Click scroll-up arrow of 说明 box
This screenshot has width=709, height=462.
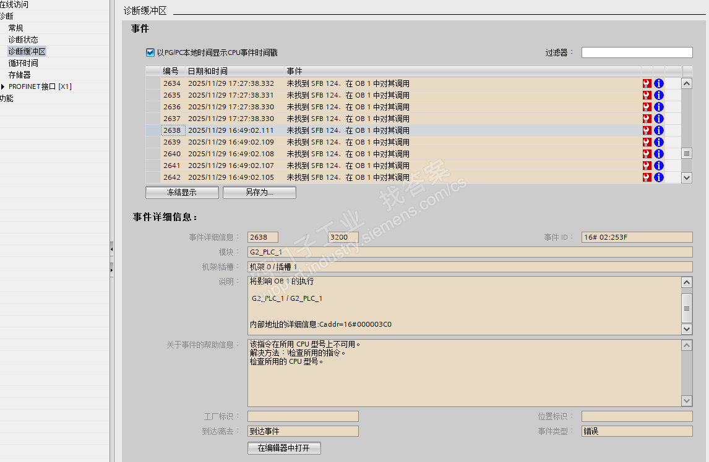point(687,282)
